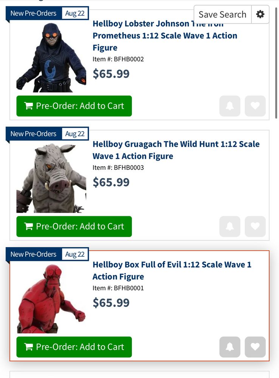Viewport: 279px width, 378px height.
Task: Set notification bell for Lobster Johnson figure
Action: click(x=230, y=106)
